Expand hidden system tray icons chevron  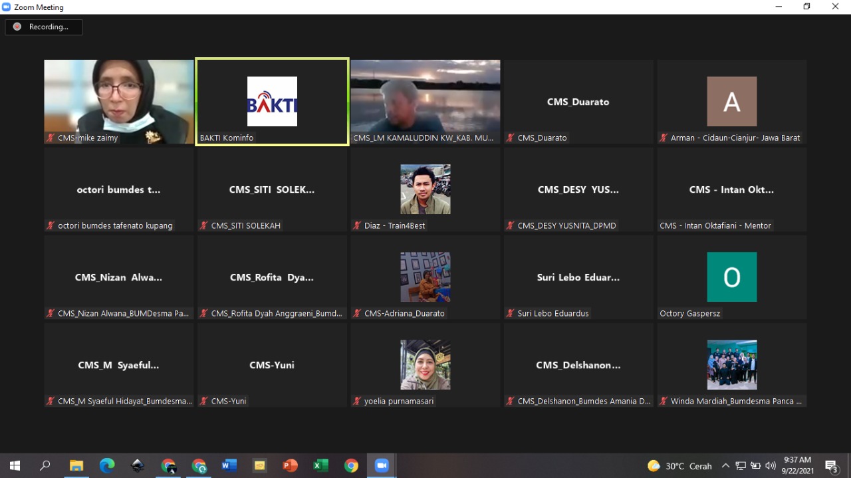[x=725, y=465]
